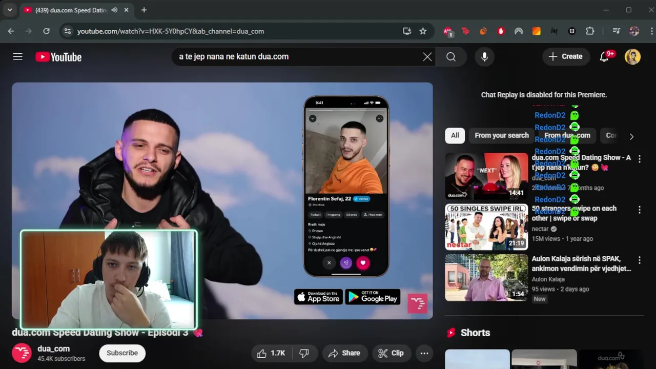The image size is (656, 369).
Task: Mute the tab via its speaker icon
Action: (x=114, y=10)
